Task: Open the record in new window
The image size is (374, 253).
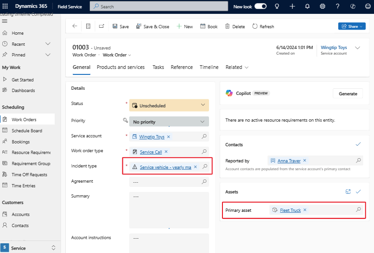Action: coord(101,26)
